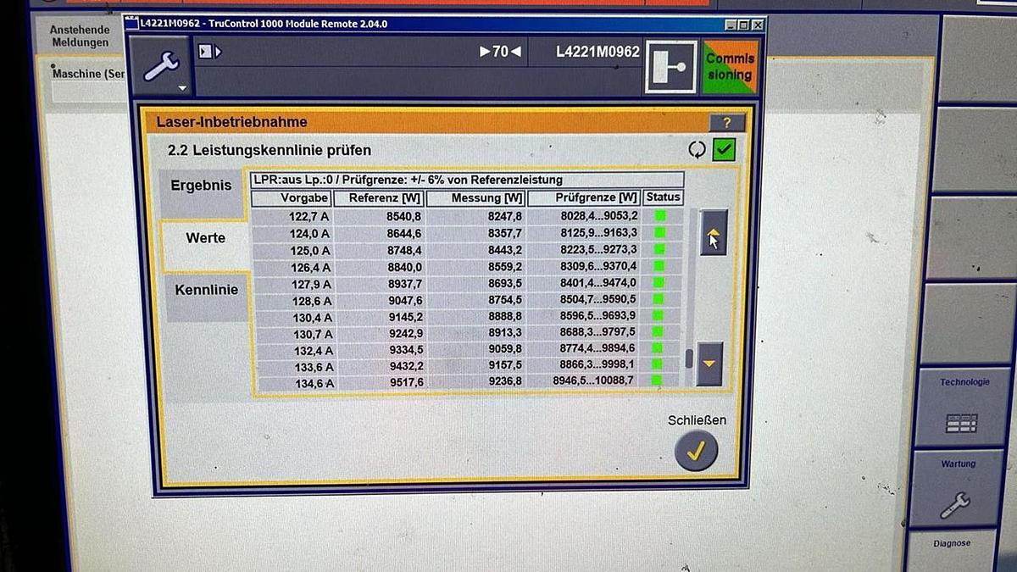Minimize the TruControl 1000 Module Remote window
This screenshot has width=1017, height=572.
pos(731,25)
